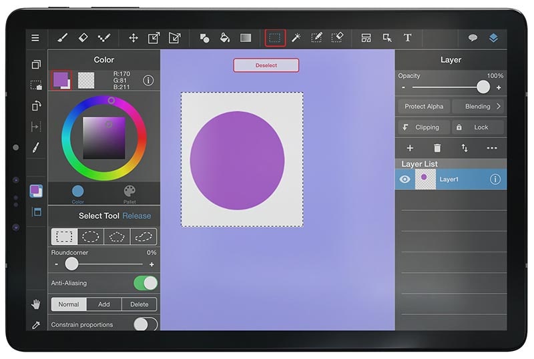This screenshot has height=359, width=534.
Task: Select the Hand pan tool
Action: click(36, 304)
